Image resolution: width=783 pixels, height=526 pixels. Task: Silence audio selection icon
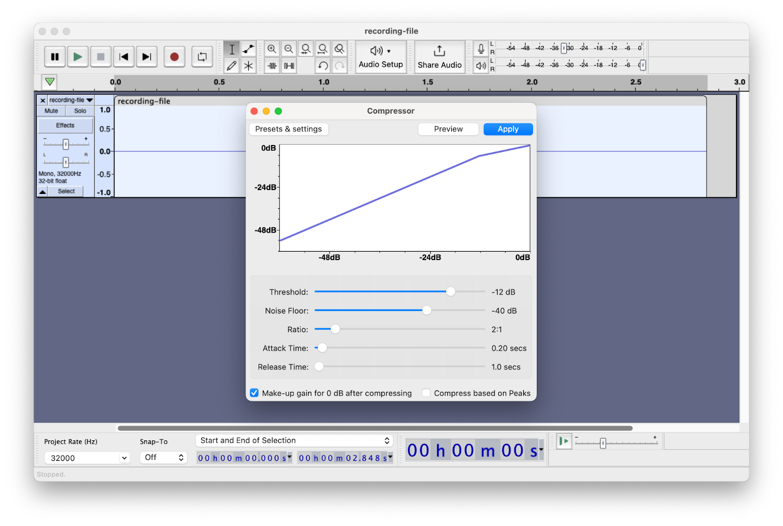pyautogui.click(x=289, y=66)
